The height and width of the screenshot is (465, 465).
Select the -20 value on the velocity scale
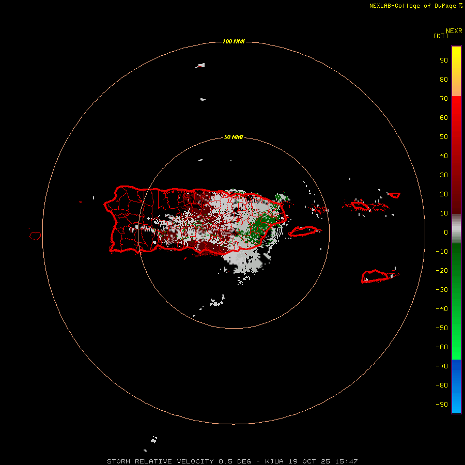click(x=442, y=270)
